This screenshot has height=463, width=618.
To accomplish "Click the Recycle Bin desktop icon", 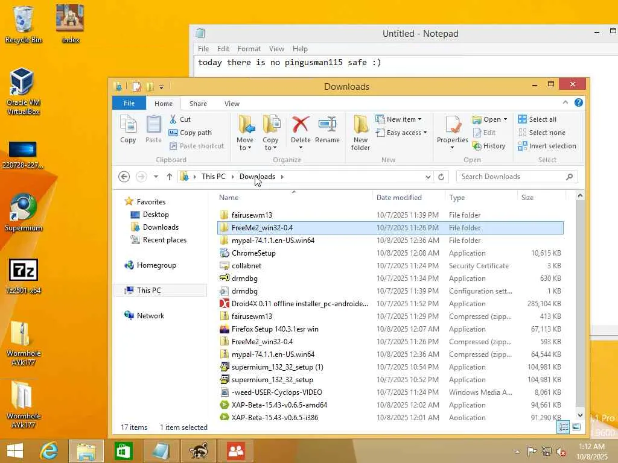I will (23, 24).
